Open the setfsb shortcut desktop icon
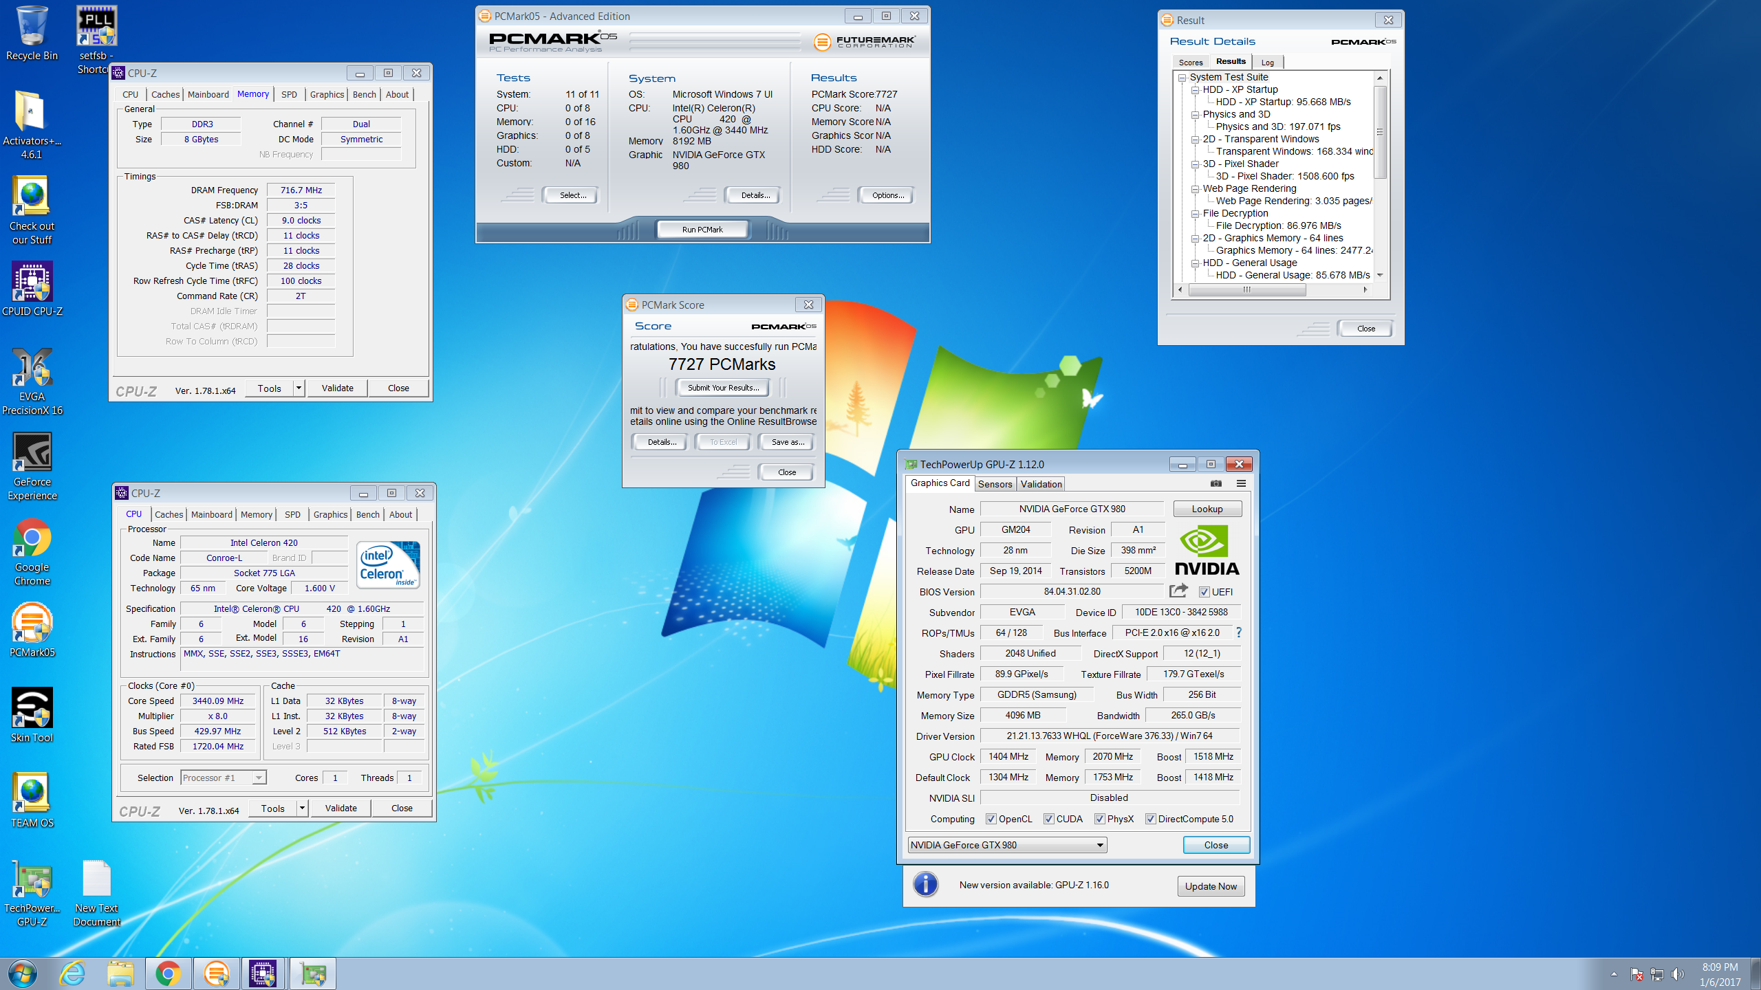 point(96,39)
